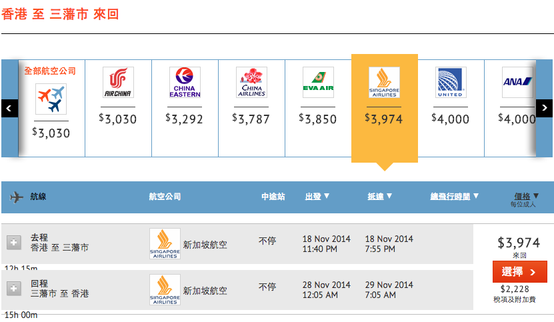Choose the China Eastern logo
This screenshot has height=322, width=554.
point(185,83)
